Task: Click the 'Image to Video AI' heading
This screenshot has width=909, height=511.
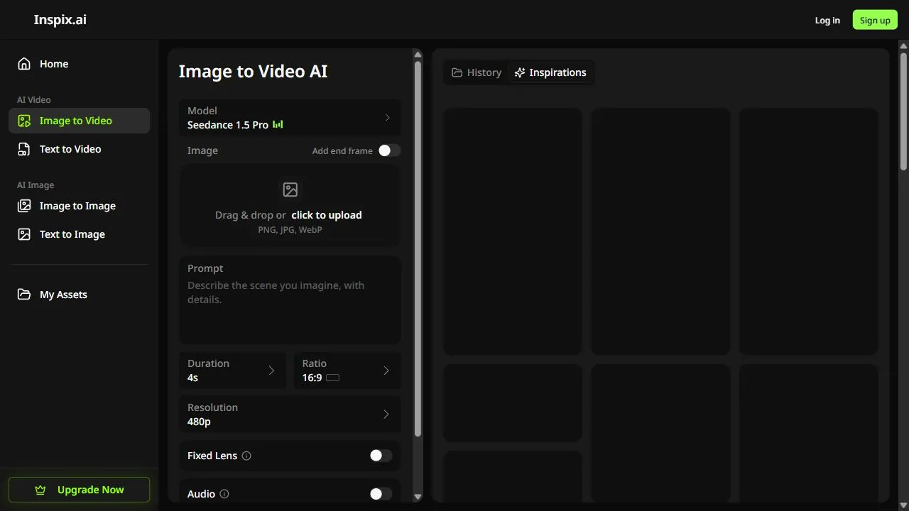Action: [x=253, y=72]
